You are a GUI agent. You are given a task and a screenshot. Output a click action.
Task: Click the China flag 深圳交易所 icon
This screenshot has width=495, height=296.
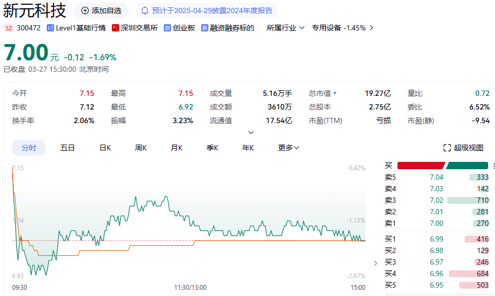click(115, 28)
